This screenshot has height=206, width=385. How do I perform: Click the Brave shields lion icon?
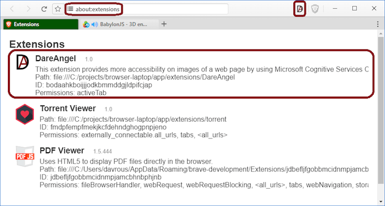point(314,9)
